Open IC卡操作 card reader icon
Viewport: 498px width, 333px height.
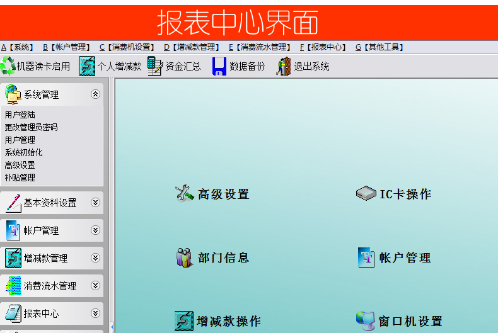pyautogui.click(x=366, y=194)
